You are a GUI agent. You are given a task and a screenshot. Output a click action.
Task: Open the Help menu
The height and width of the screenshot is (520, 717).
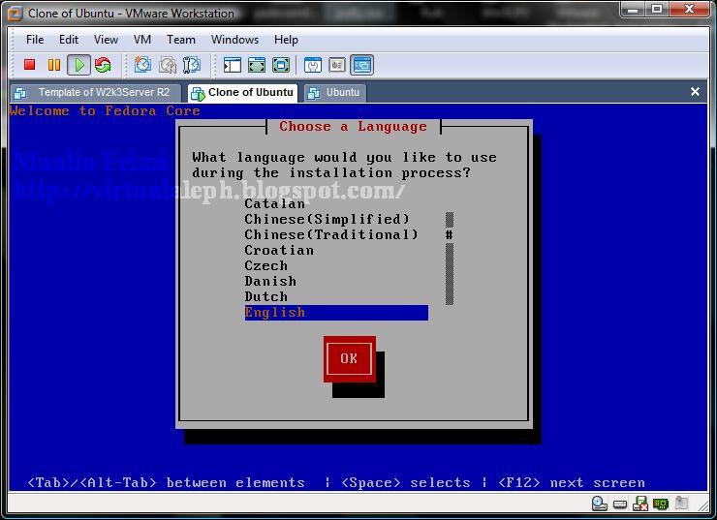286,40
